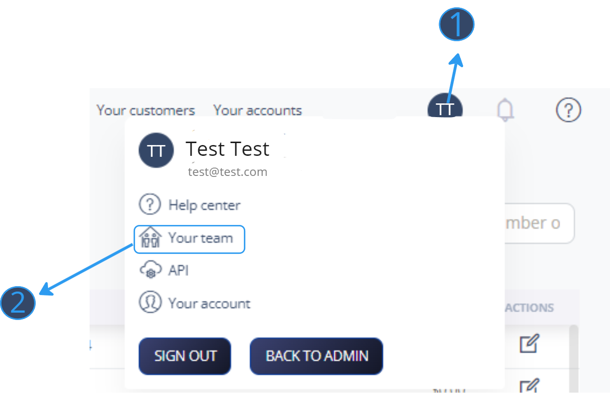Viewport: 610px width, 393px height.
Task: Select Help center menu entry
Action: click(190, 205)
